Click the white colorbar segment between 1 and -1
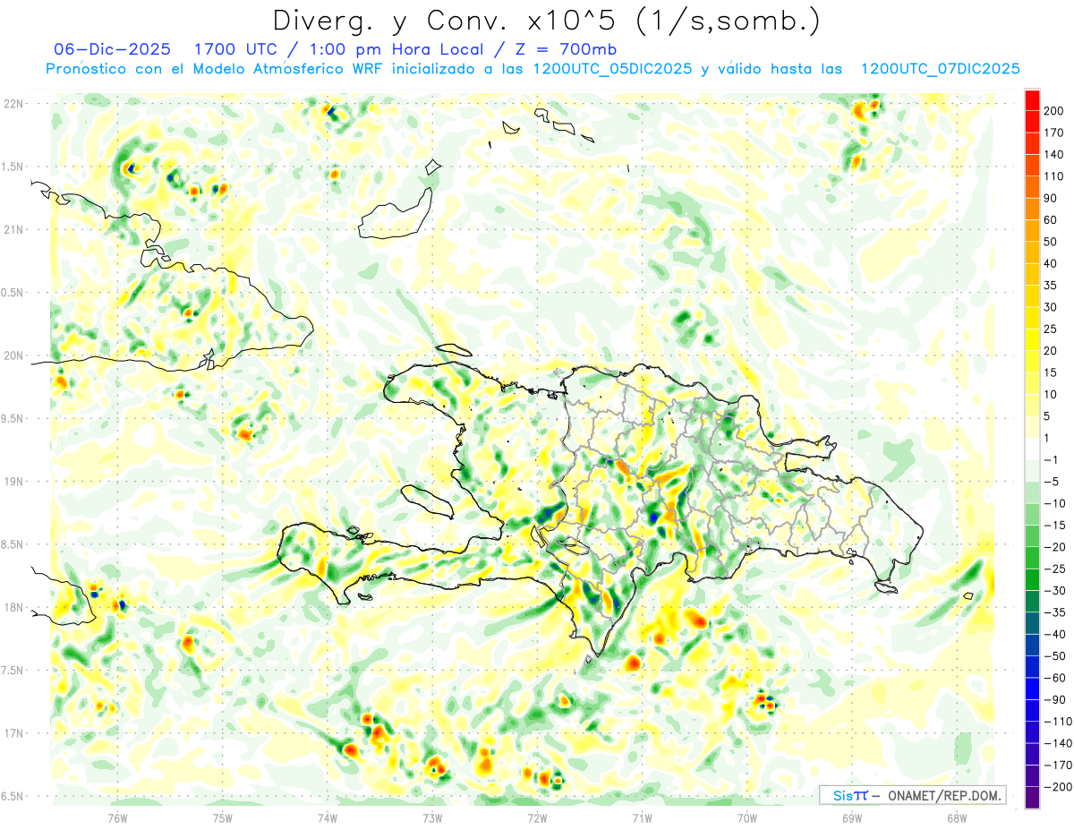This screenshot has width=1074, height=830. tap(1032, 449)
